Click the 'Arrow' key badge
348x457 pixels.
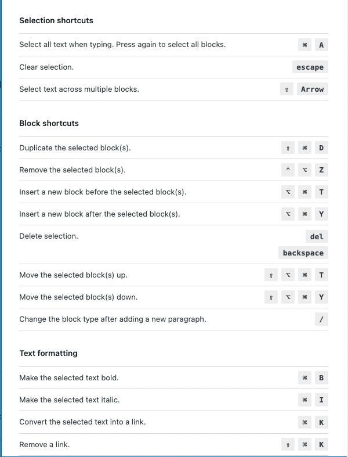coord(313,89)
